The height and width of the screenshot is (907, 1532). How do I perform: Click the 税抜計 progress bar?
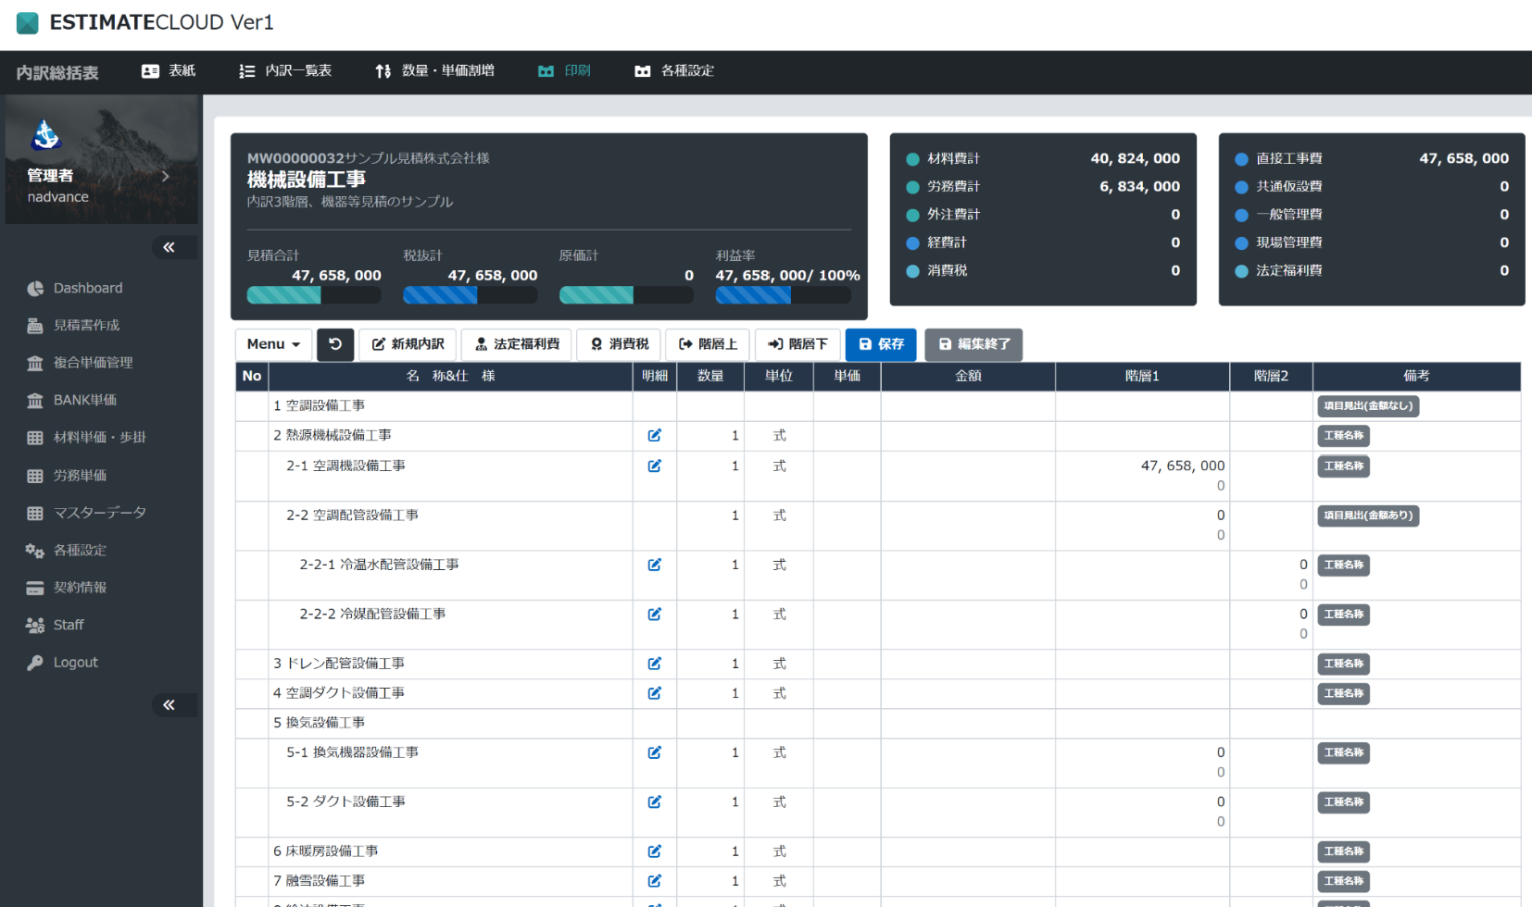pos(470,295)
